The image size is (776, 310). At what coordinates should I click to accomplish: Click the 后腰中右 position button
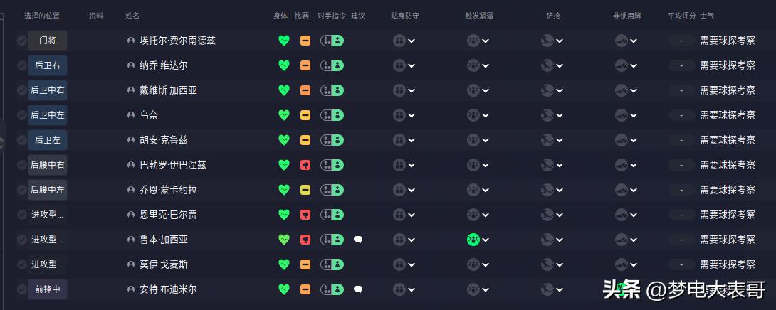[48, 165]
